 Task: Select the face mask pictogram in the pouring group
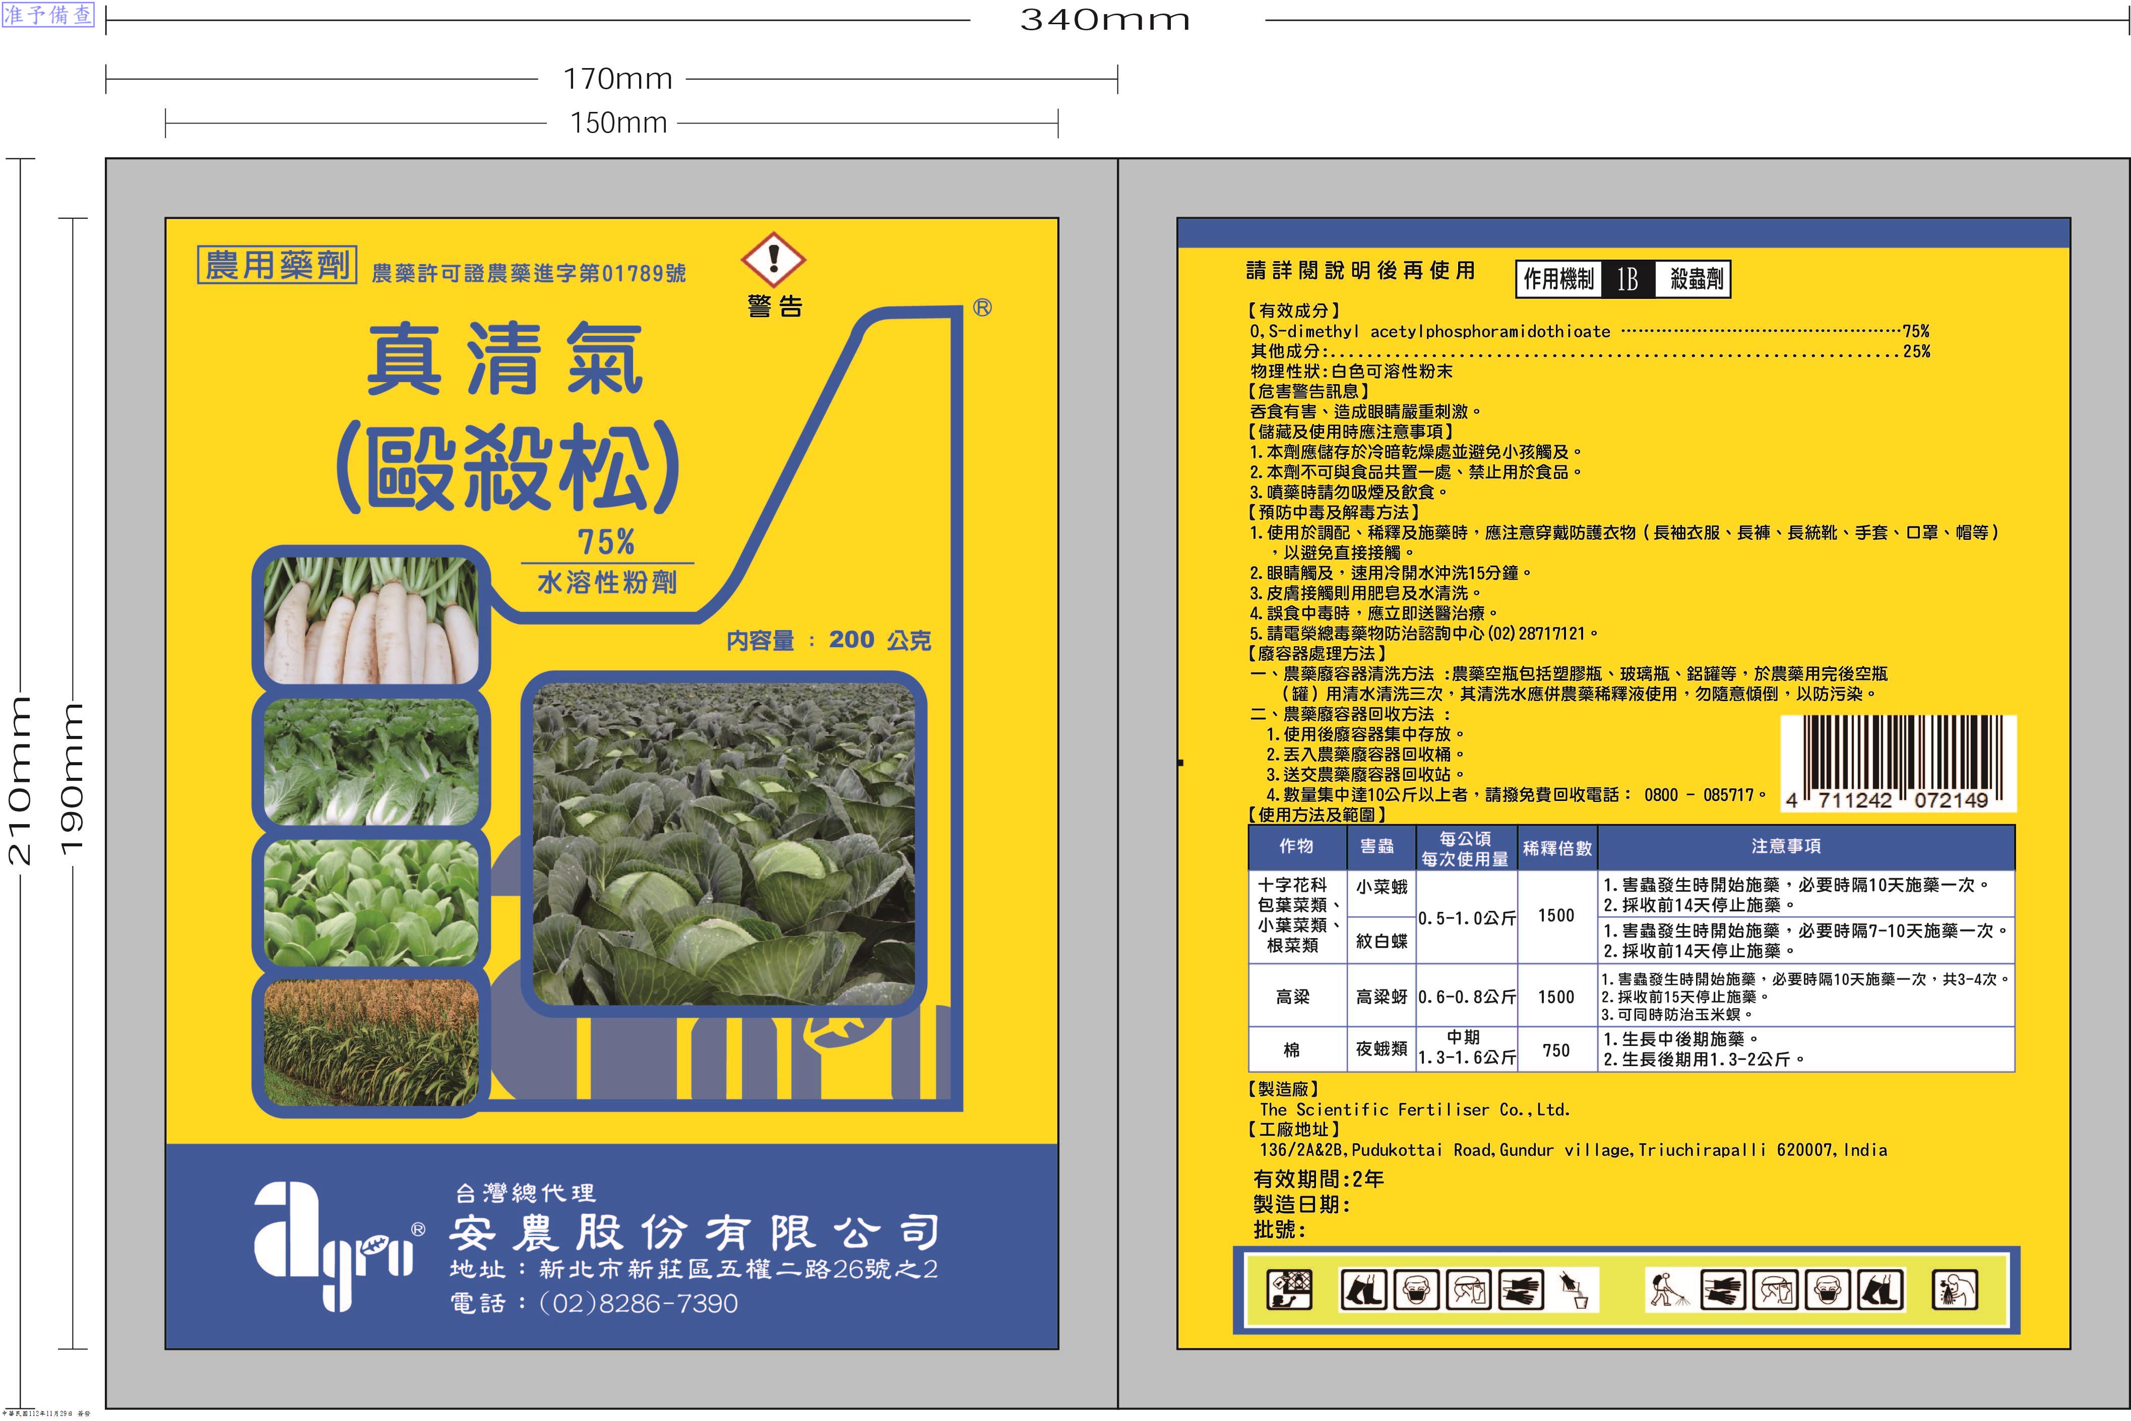tap(1415, 1290)
